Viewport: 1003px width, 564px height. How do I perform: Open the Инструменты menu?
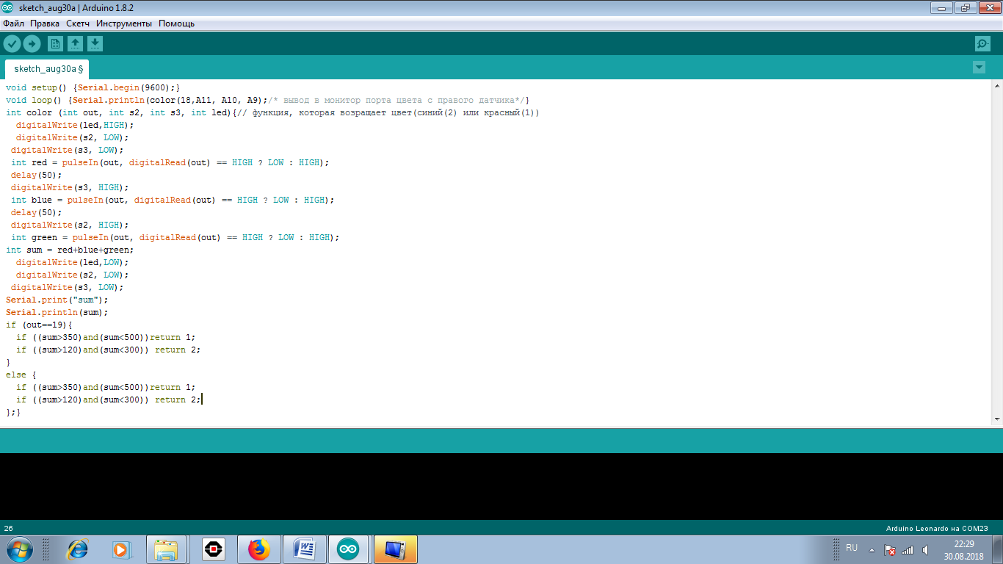124,23
